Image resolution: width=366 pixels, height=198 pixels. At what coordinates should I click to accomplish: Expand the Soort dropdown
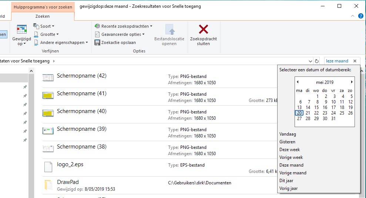pyautogui.click(x=44, y=26)
